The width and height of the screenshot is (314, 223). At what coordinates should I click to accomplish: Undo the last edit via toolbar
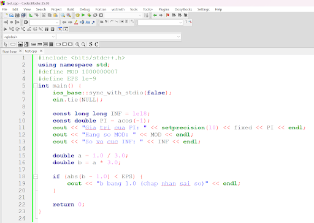click(x=31, y=15)
